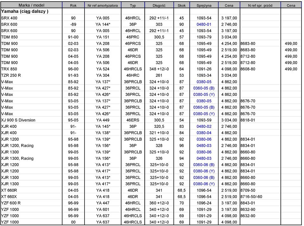
Task: Click the type cell '46PRC'
Action: coord(133,37)
